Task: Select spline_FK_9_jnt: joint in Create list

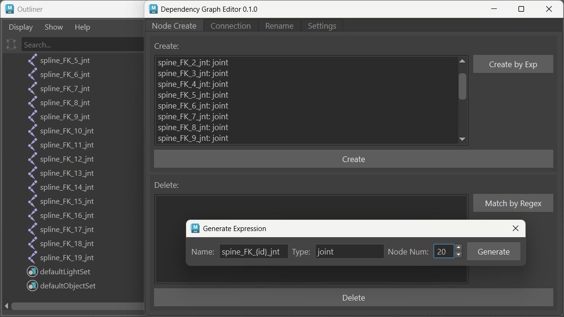Action: tap(193, 138)
